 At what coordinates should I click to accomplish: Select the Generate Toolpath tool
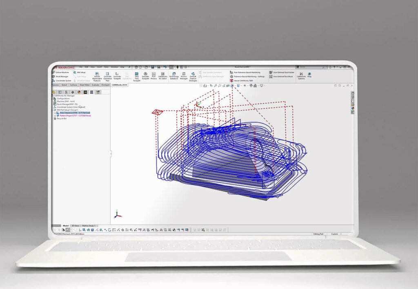117,74
